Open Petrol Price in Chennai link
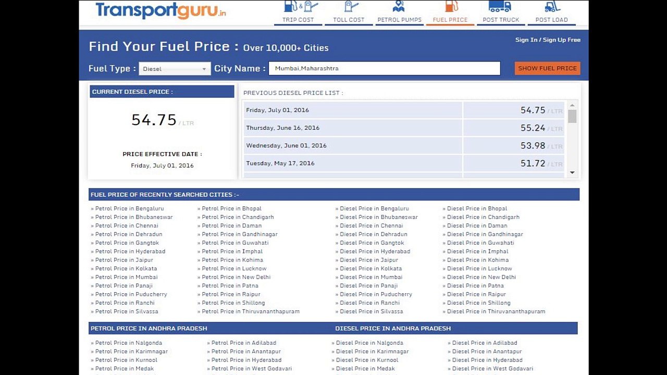Image resolution: width=667 pixels, height=375 pixels. click(127, 226)
